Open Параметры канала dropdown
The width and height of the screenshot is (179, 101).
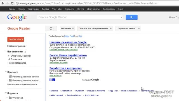(128, 29)
